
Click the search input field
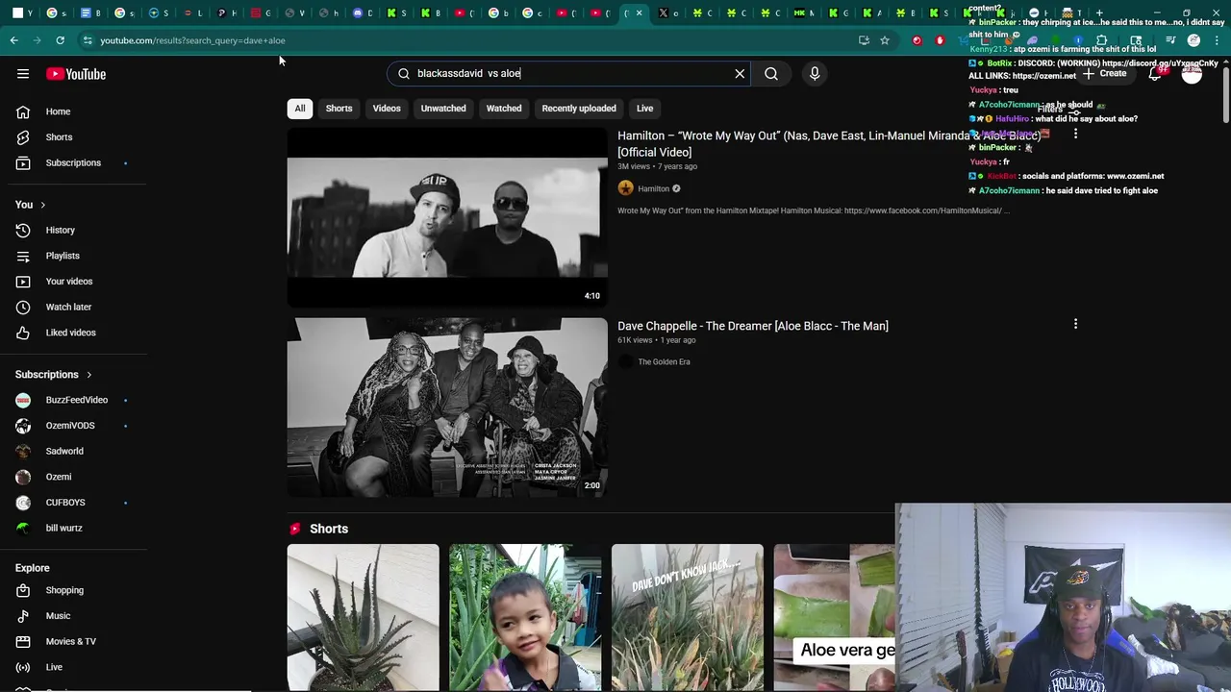point(567,73)
